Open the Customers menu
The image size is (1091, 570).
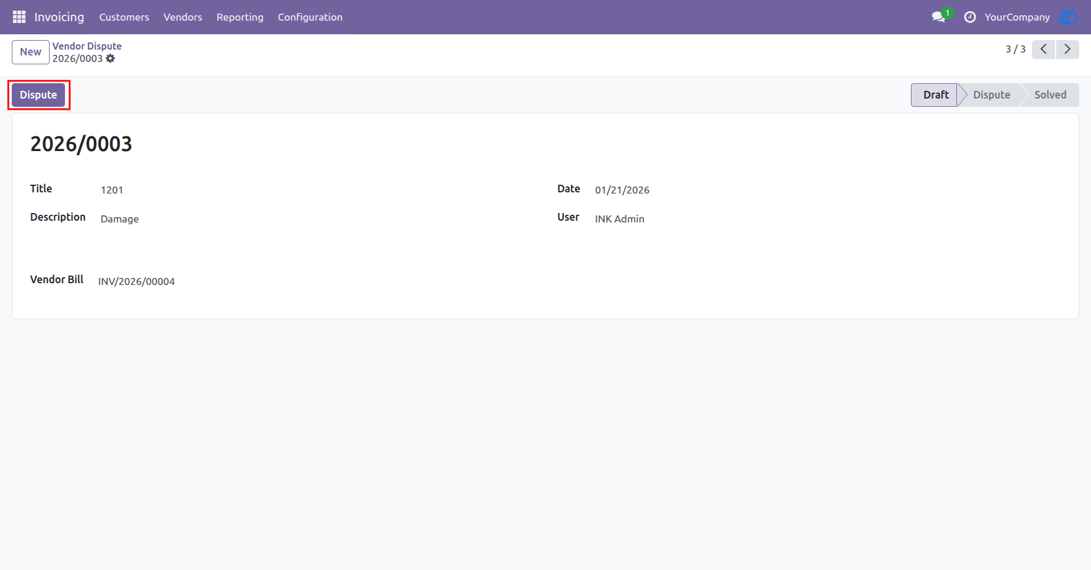(124, 17)
